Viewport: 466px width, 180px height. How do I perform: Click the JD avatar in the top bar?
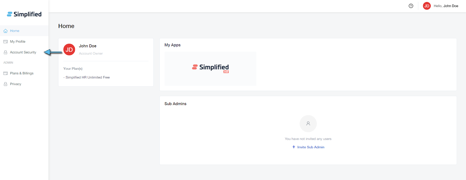(x=427, y=6)
